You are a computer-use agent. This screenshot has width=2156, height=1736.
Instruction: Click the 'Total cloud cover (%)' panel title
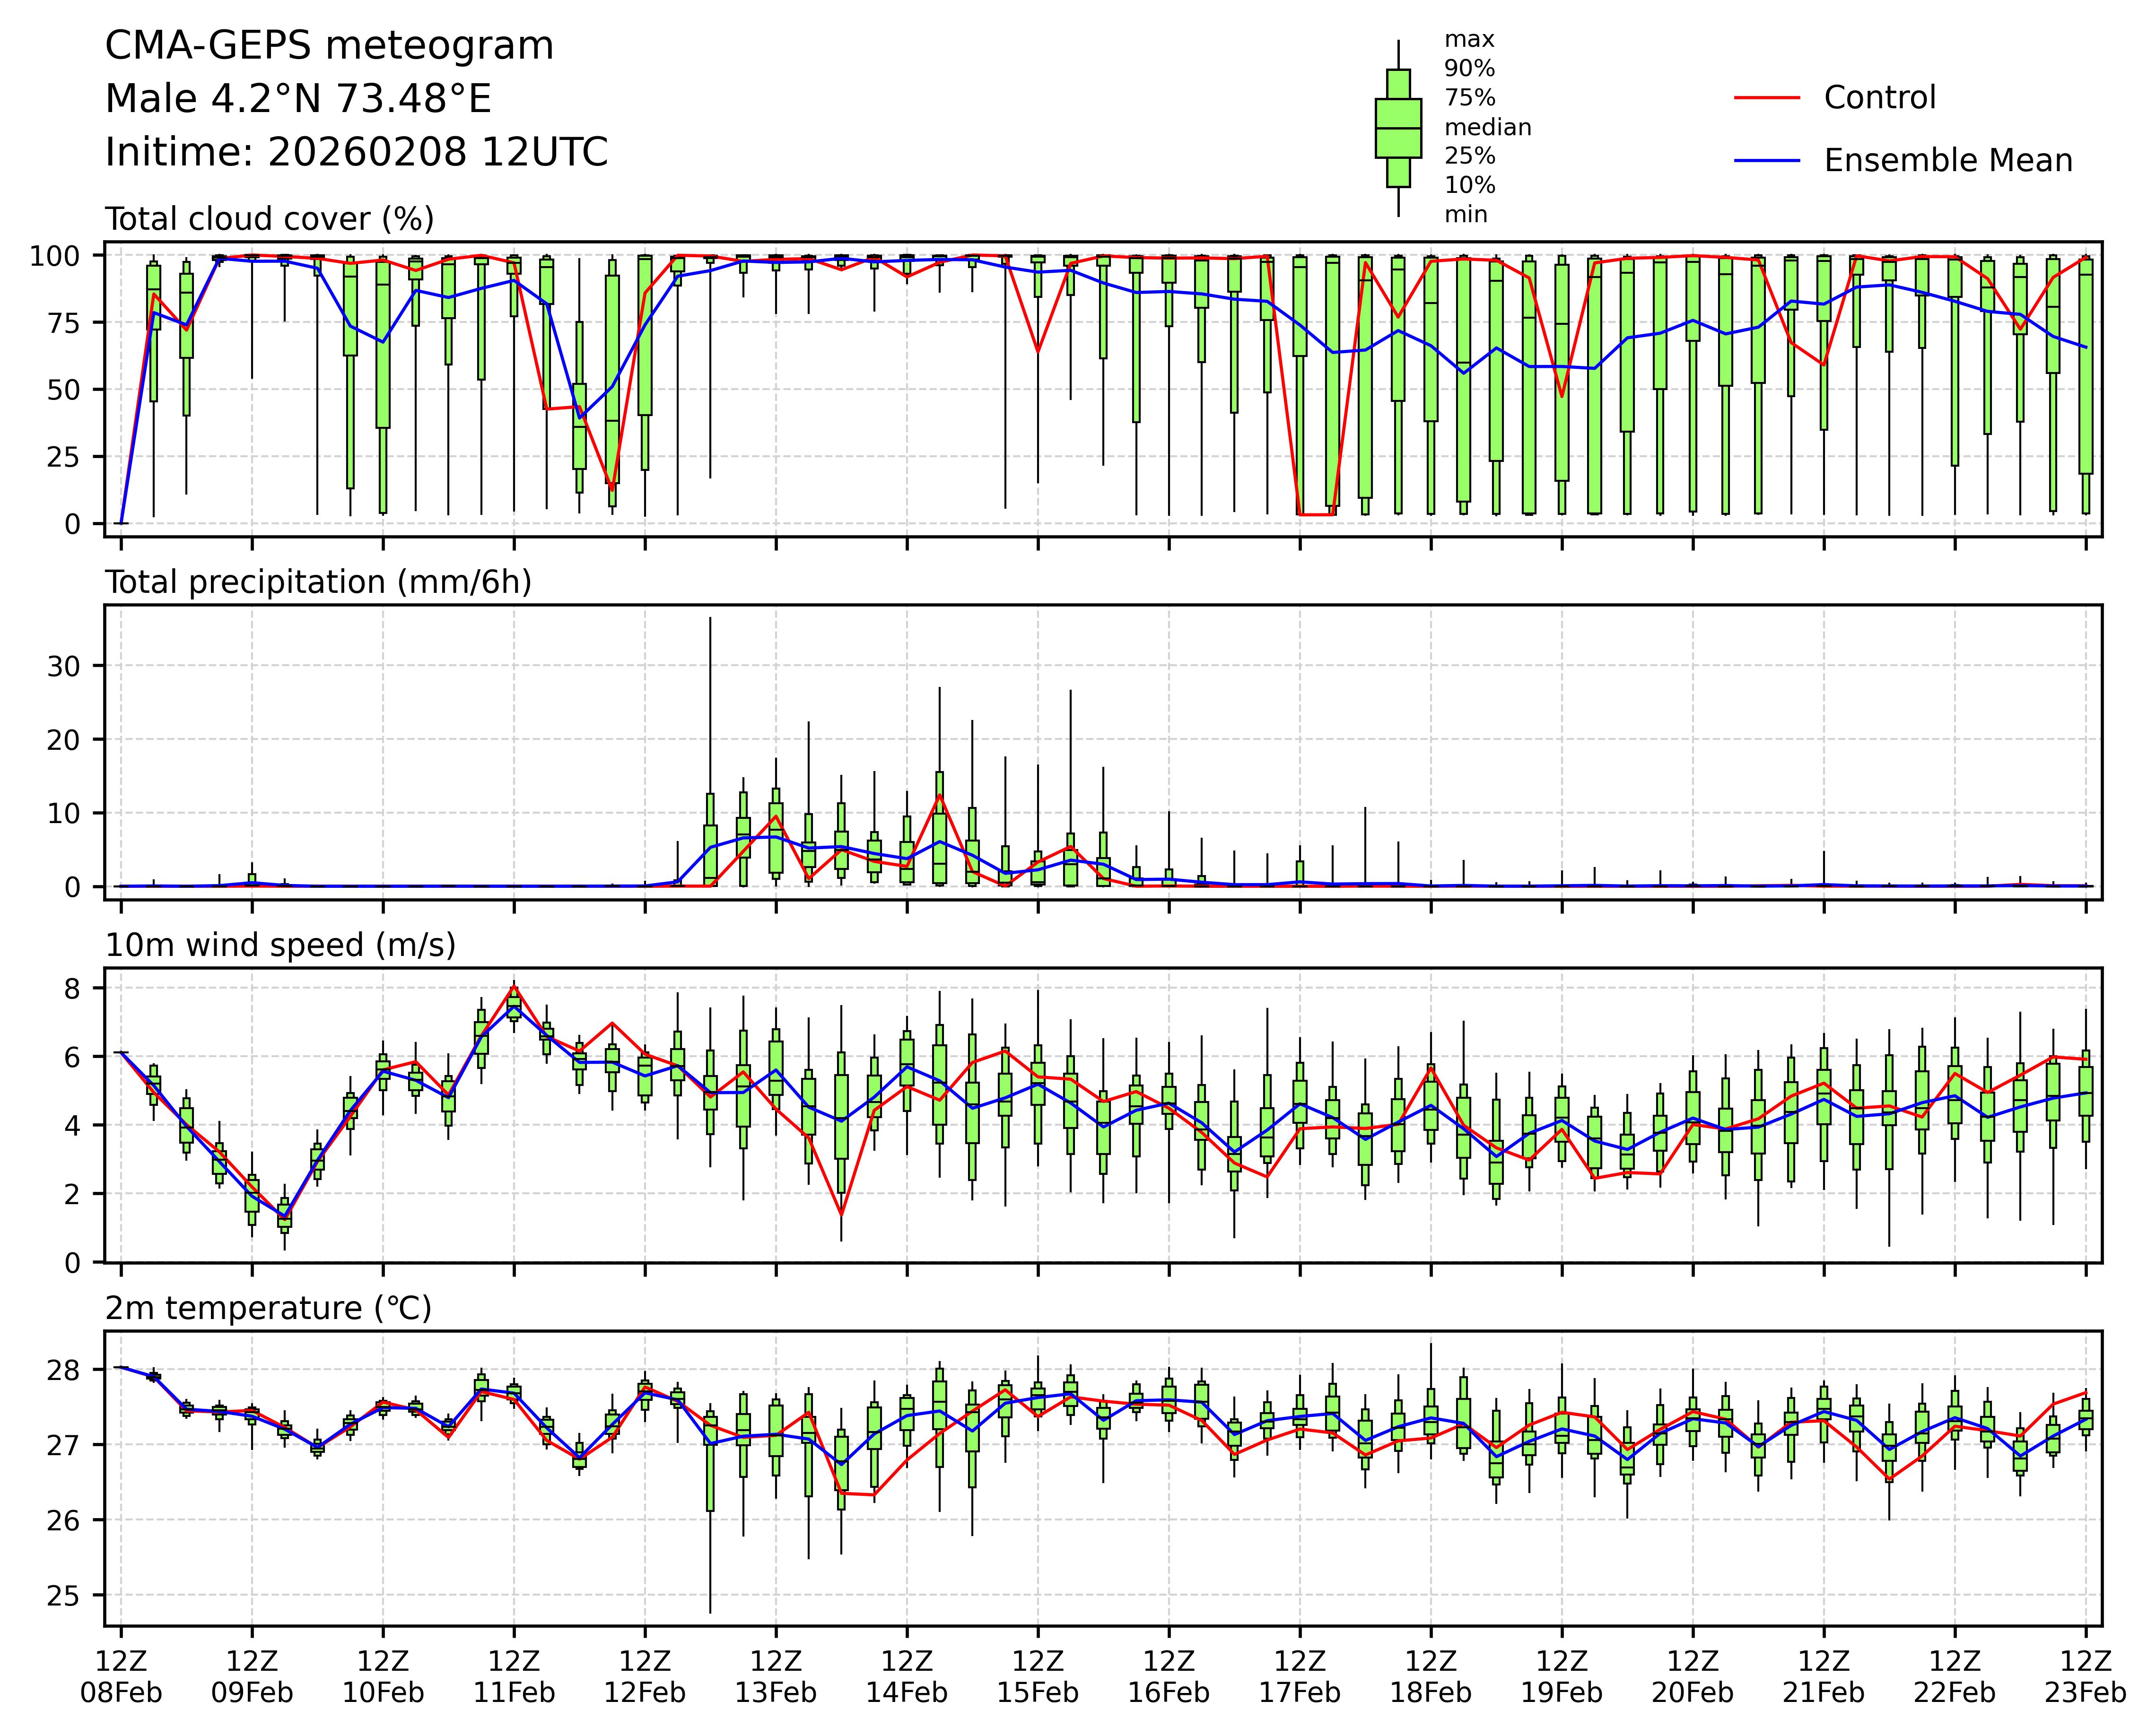coord(269,219)
